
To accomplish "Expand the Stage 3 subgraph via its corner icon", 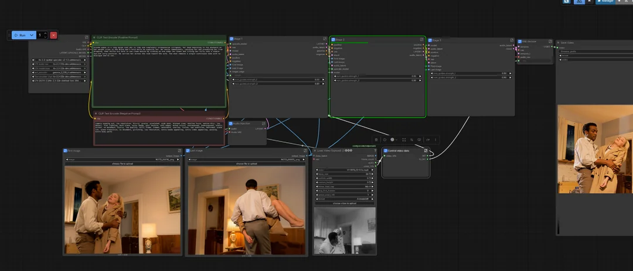I will (x=512, y=40).
